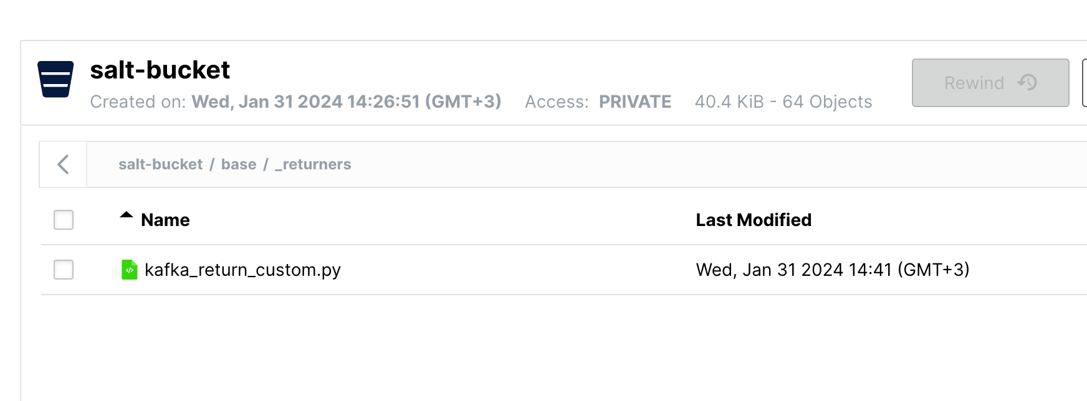Select the _returners breadcrumb segment
1087x401 pixels.
tap(314, 164)
